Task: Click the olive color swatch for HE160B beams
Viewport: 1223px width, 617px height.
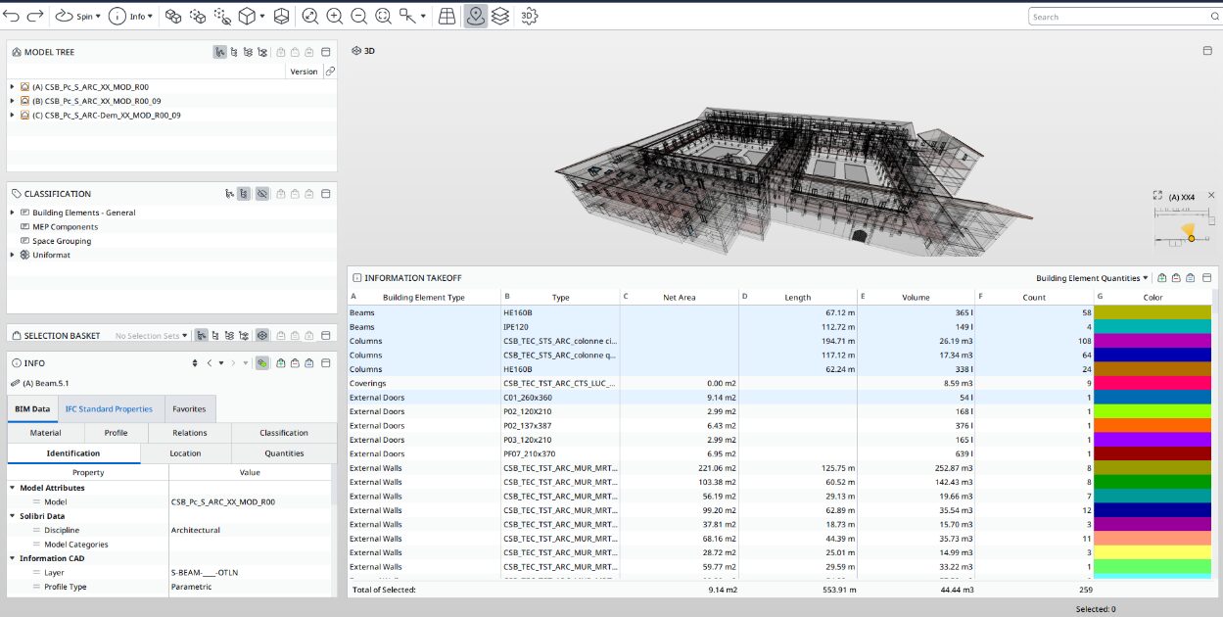Action: coord(1152,312)
